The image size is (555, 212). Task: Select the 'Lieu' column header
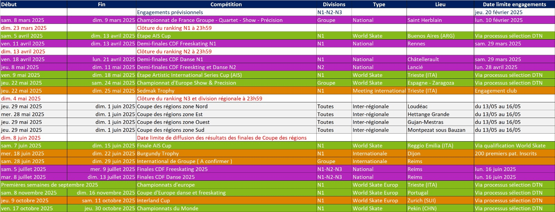440,4
